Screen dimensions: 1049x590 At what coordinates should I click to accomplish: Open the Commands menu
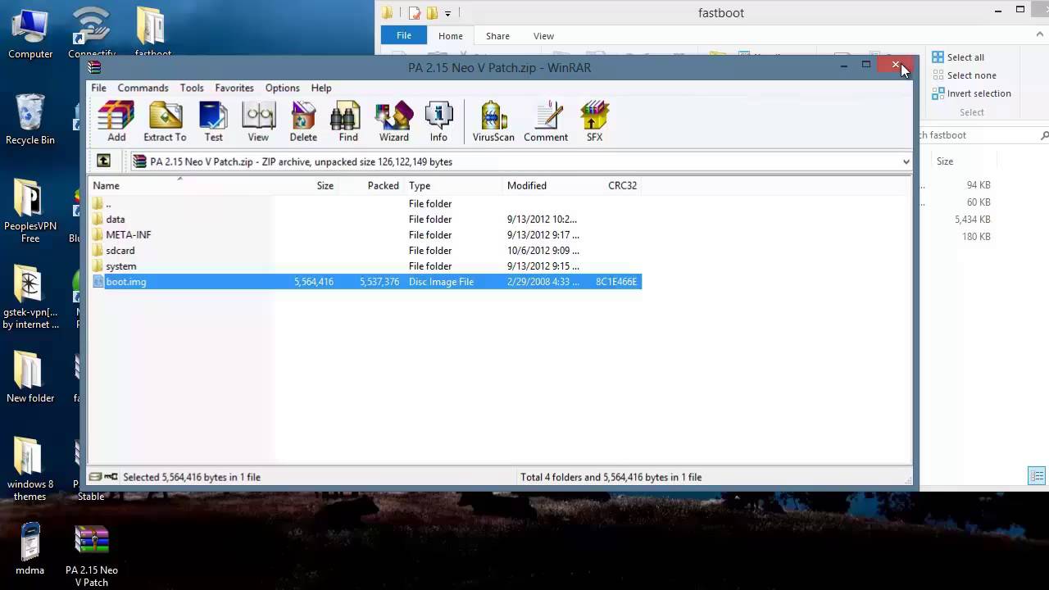(143, 88)
